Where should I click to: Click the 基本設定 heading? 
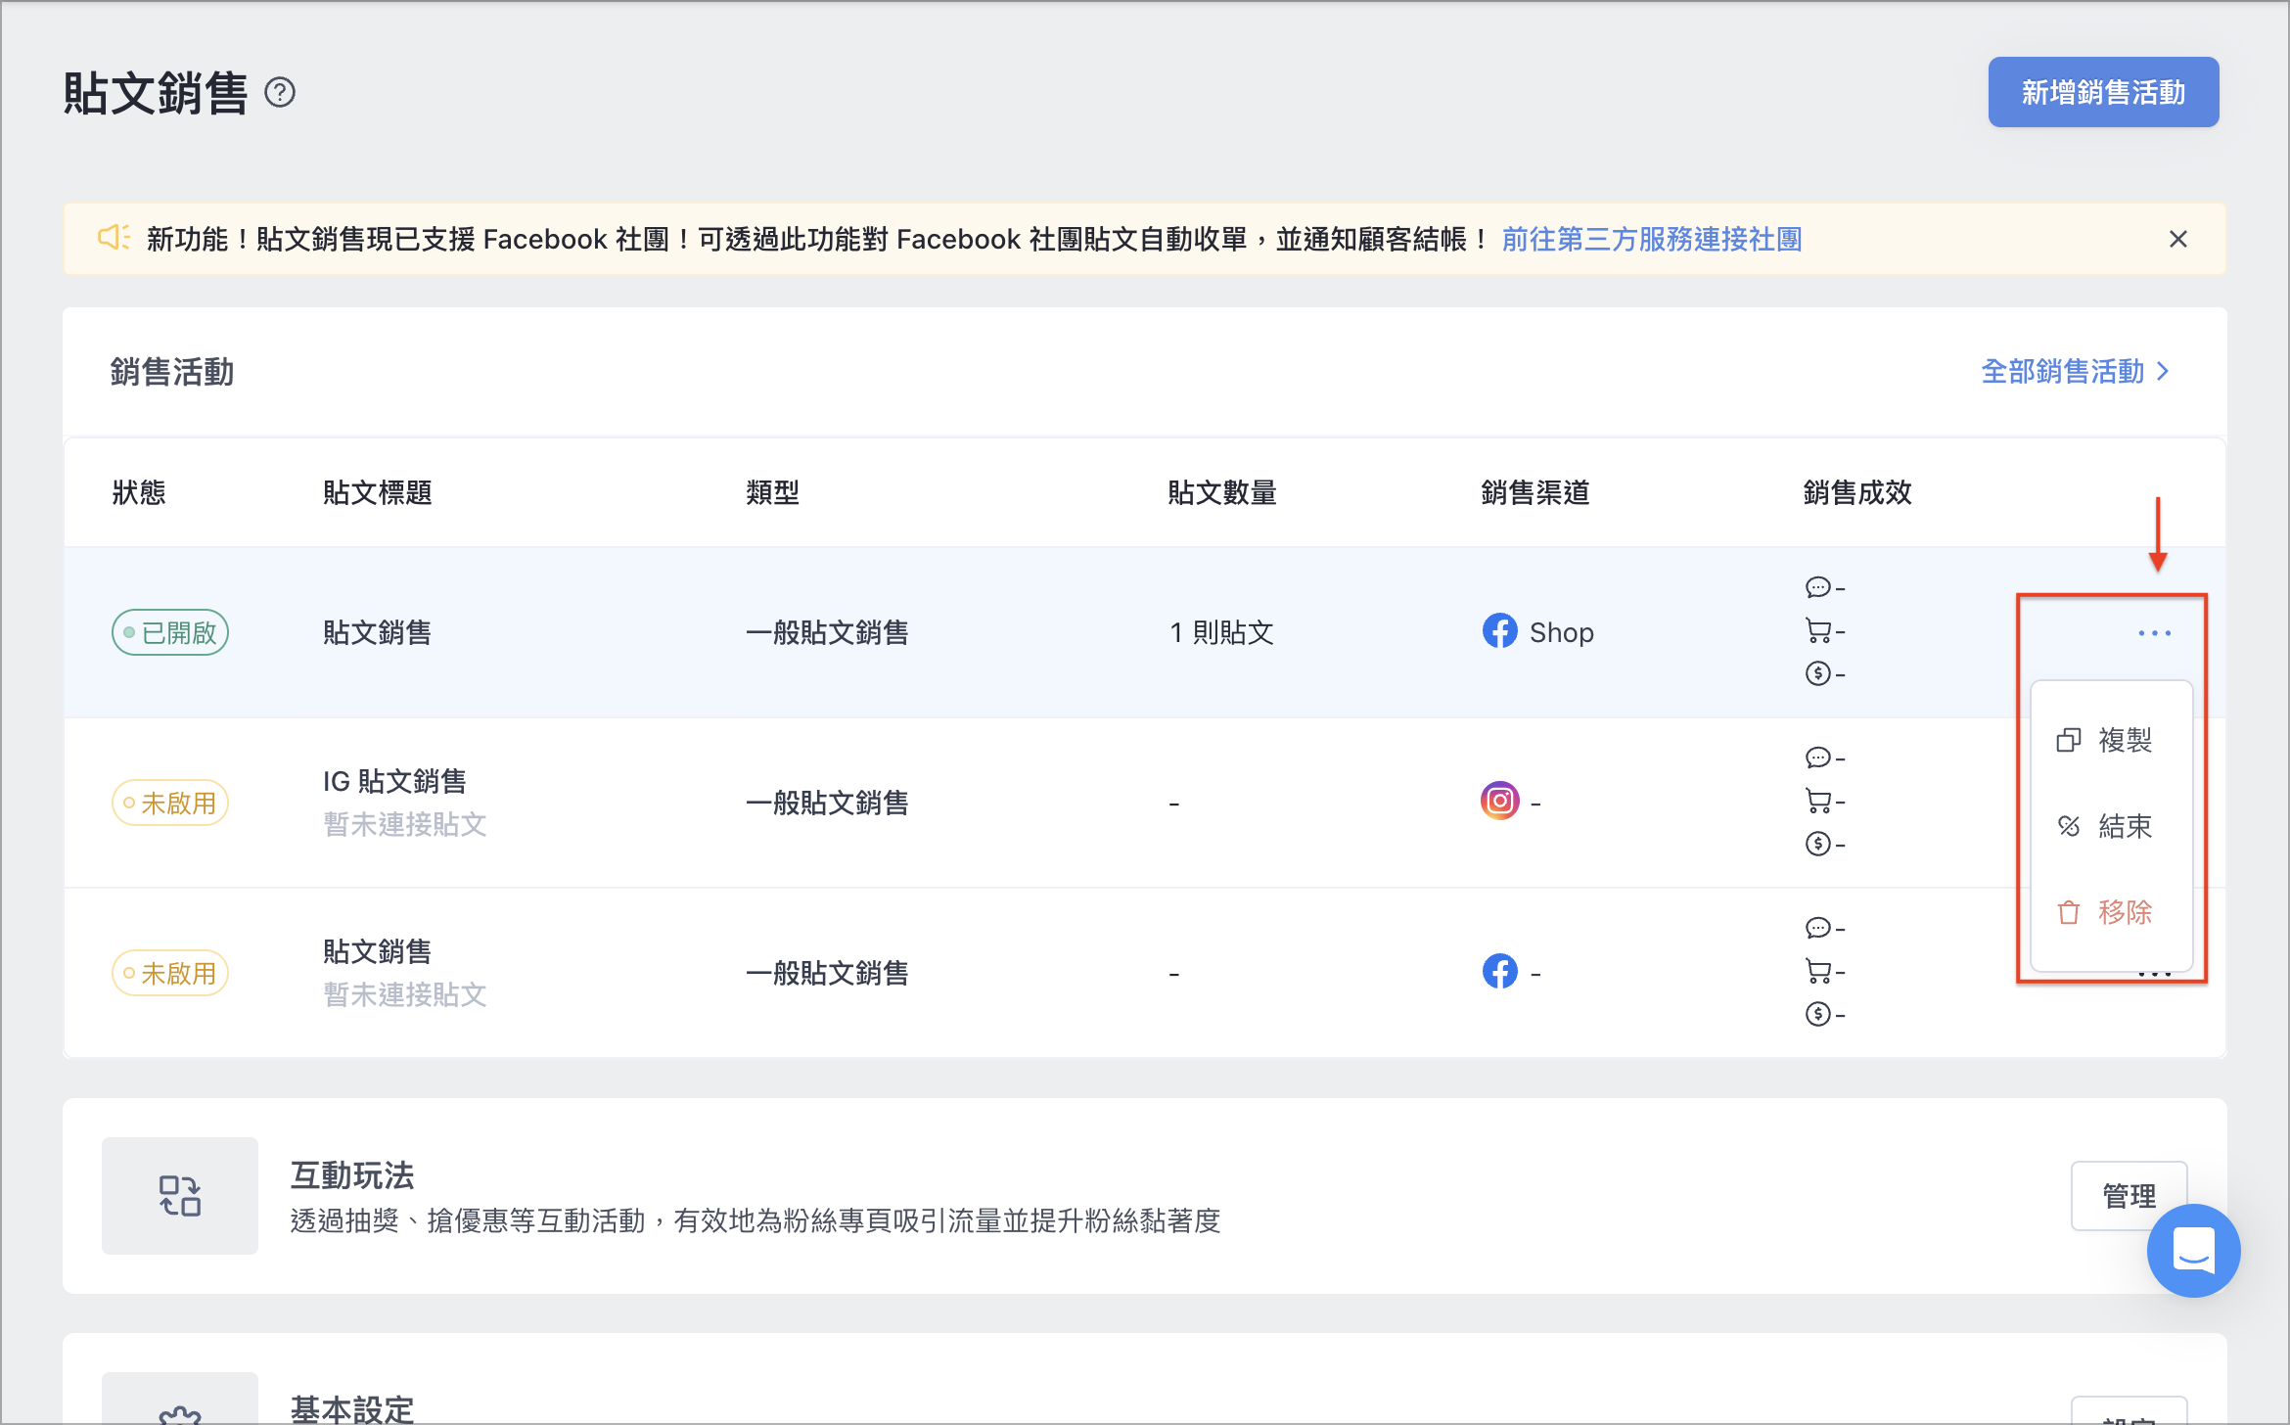[352, 1409]
